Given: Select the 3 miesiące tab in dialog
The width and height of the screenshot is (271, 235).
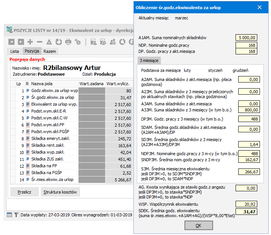Looking at the screenshot, I should pyautogui.click(x=149, y=60).
